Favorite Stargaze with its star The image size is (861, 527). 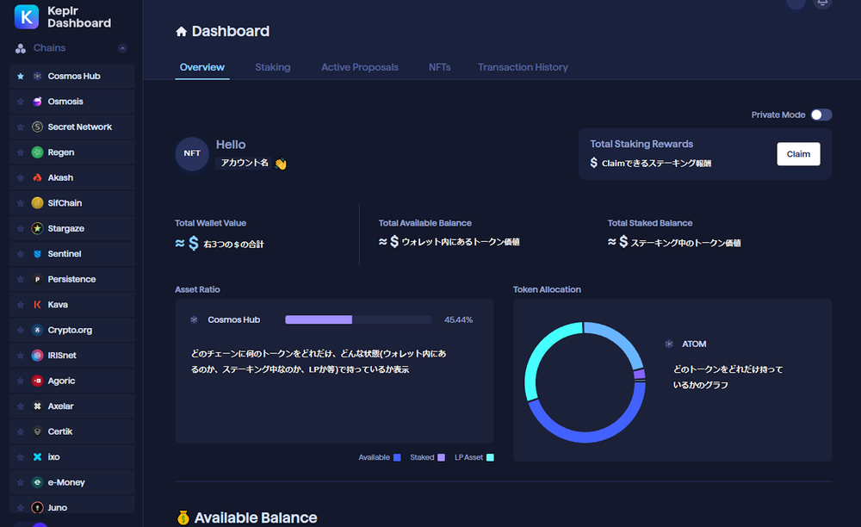(21, 228)
